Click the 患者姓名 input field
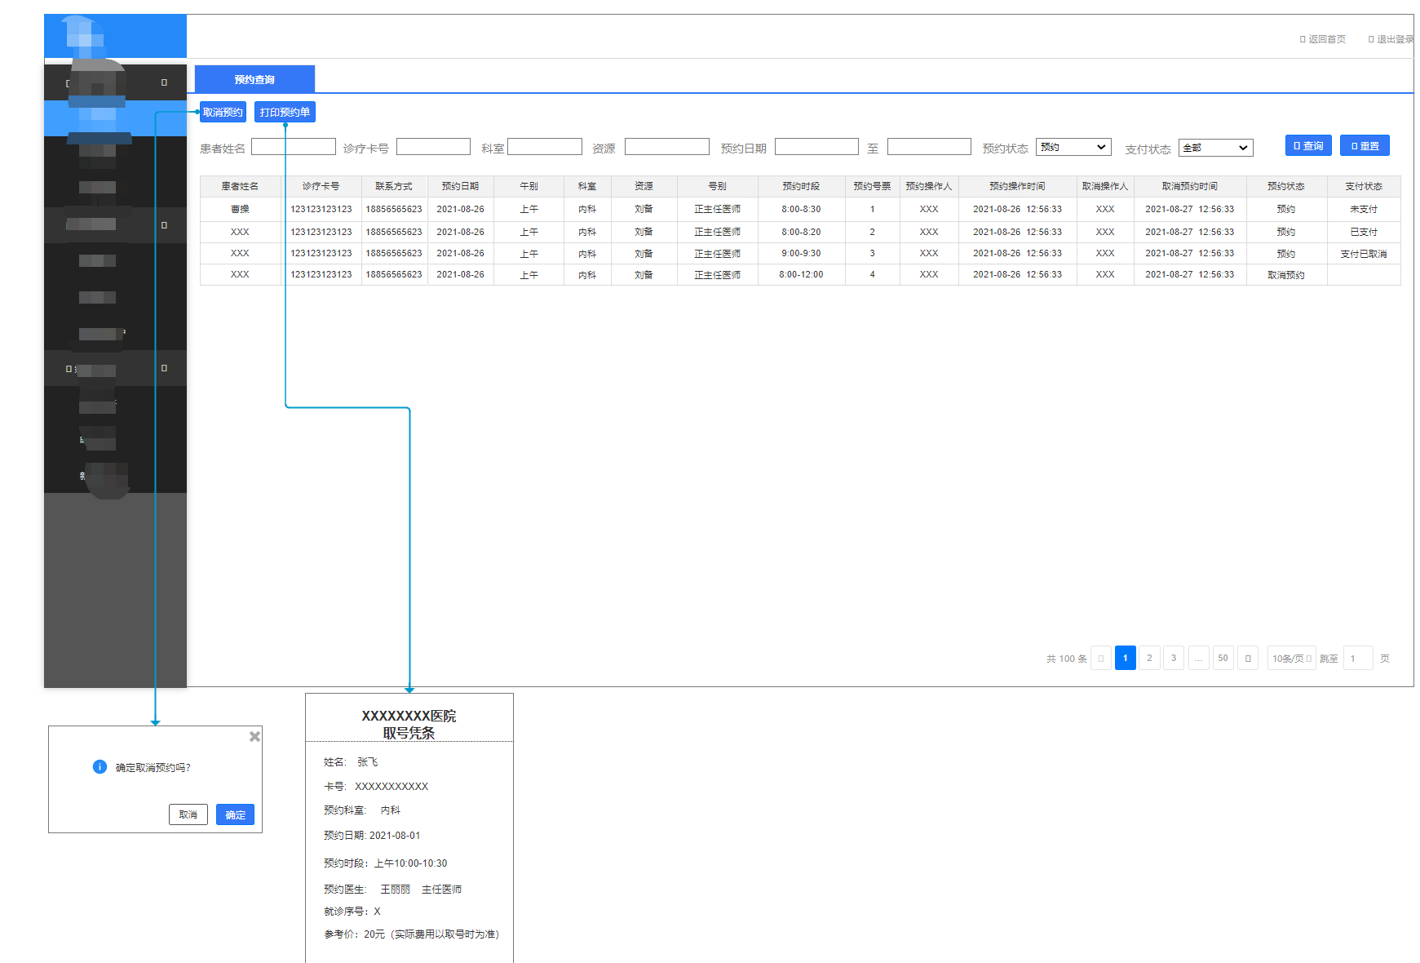The height and width of the screenshot is (963, 1420). click(294, 147)
